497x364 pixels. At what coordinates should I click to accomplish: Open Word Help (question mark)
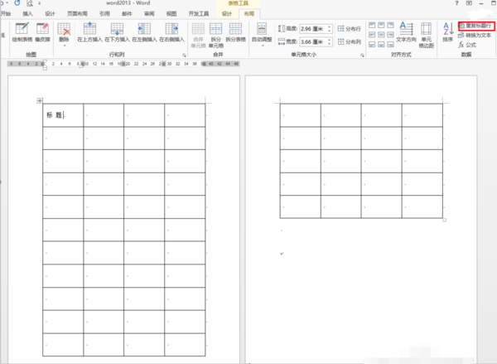pyautogui.click(x=456, y=3)
